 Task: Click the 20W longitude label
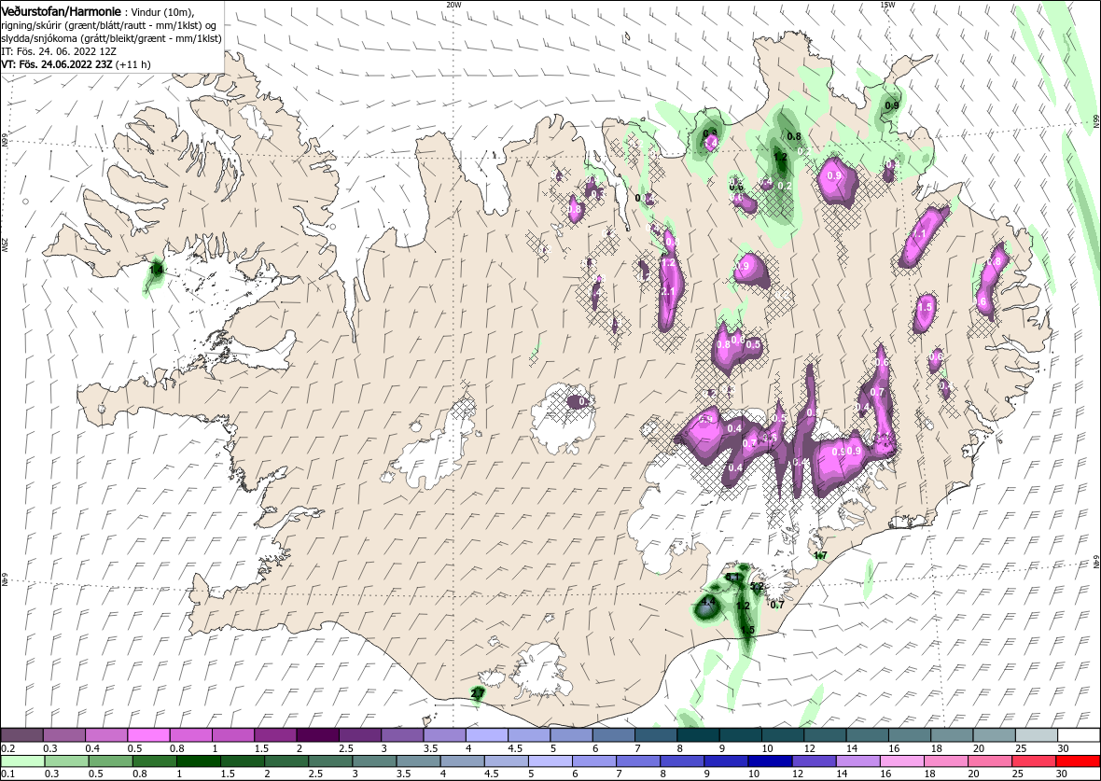[454, 5]
